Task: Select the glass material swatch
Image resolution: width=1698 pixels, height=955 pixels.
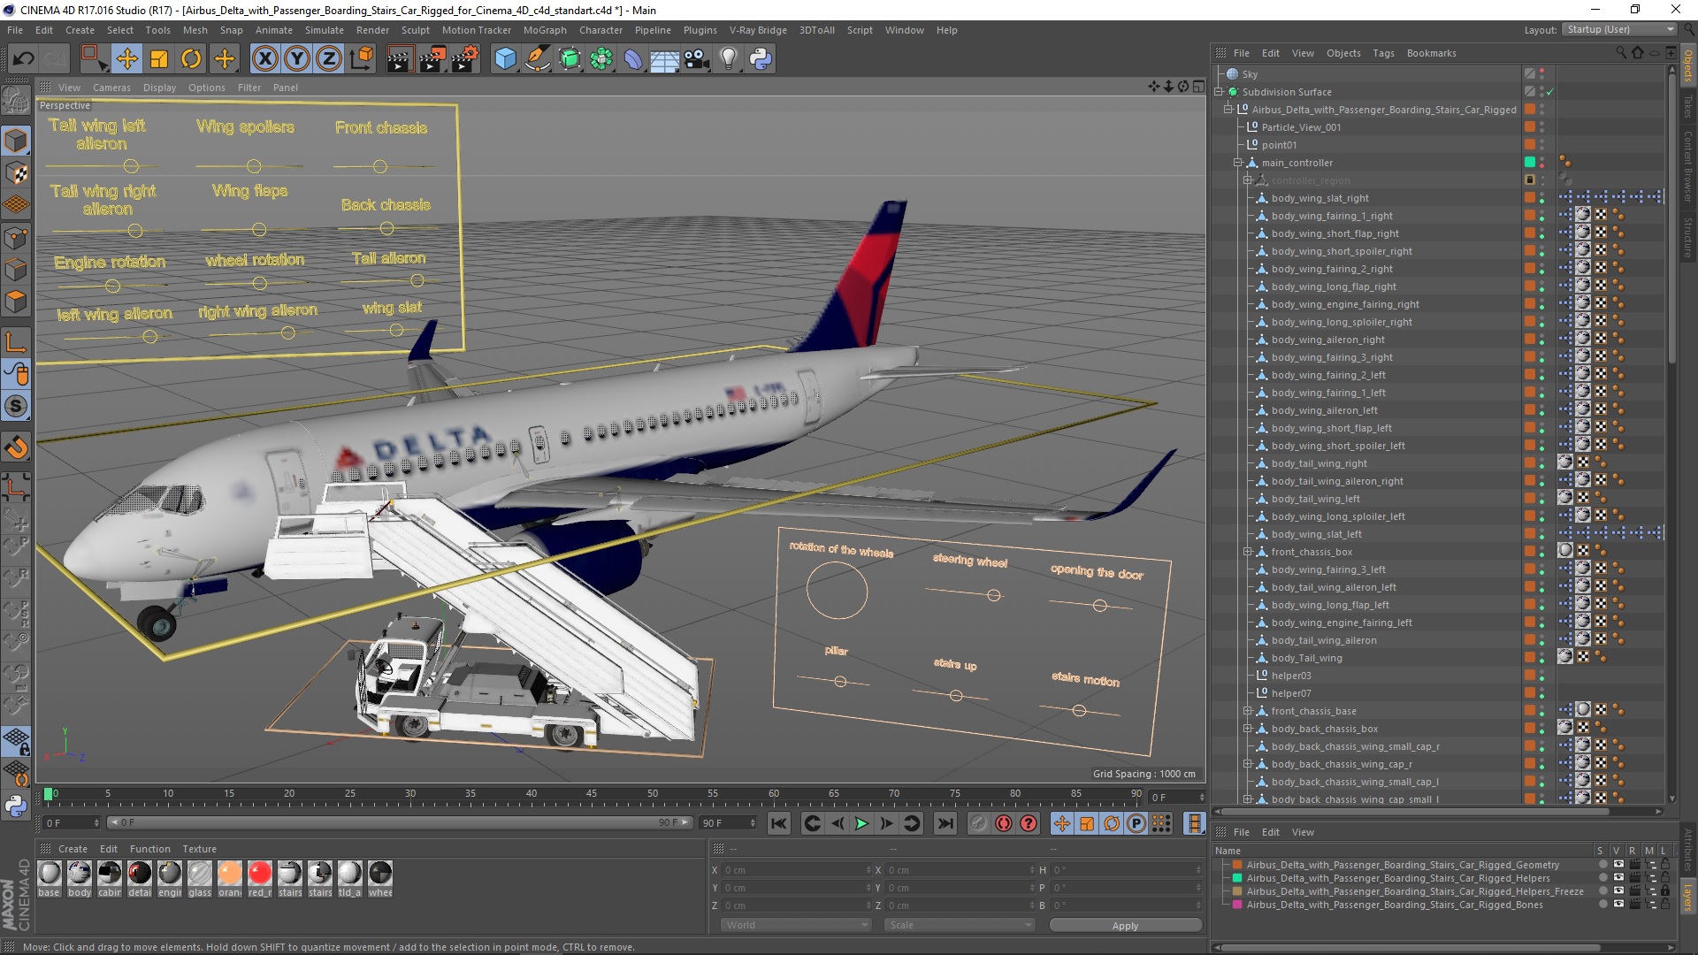Action: click(x=200, y=874)
